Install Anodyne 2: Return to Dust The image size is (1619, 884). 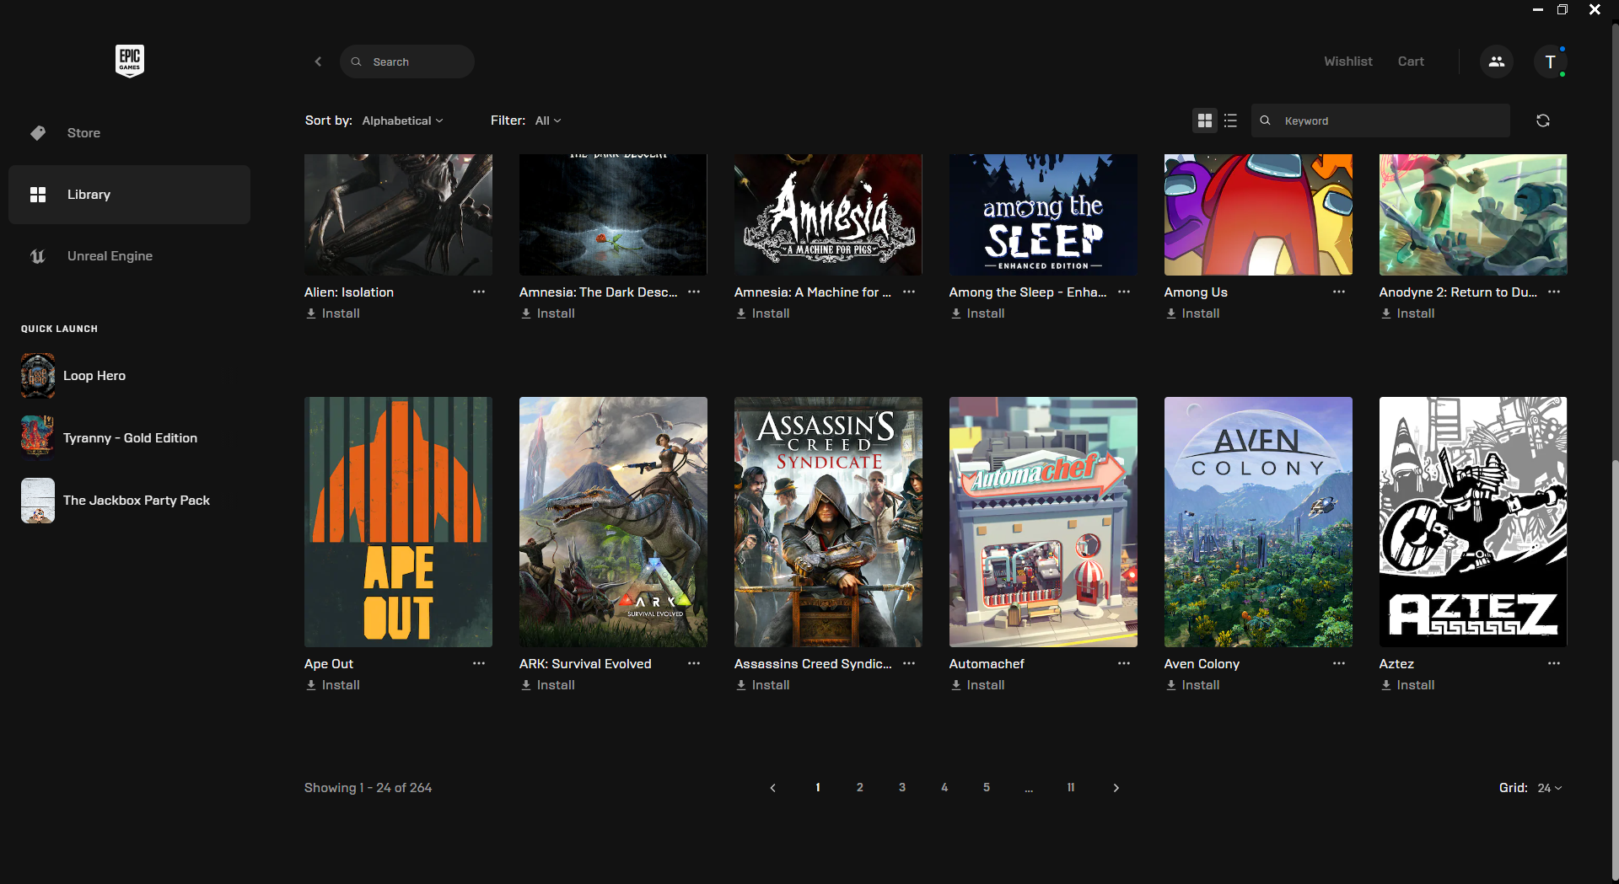click(1407, 313)
